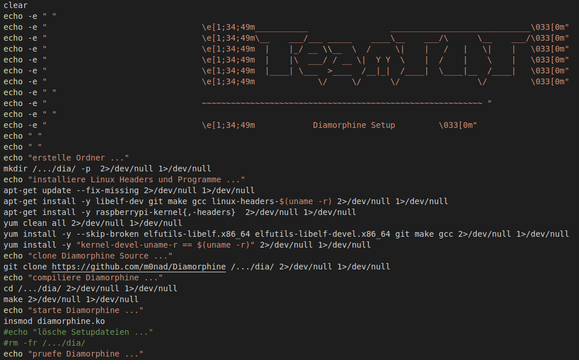Viewport: 579px width, 360px height.
Task: Click the "pruefe Diamorphine ..." string
Action: coord(86,354)
